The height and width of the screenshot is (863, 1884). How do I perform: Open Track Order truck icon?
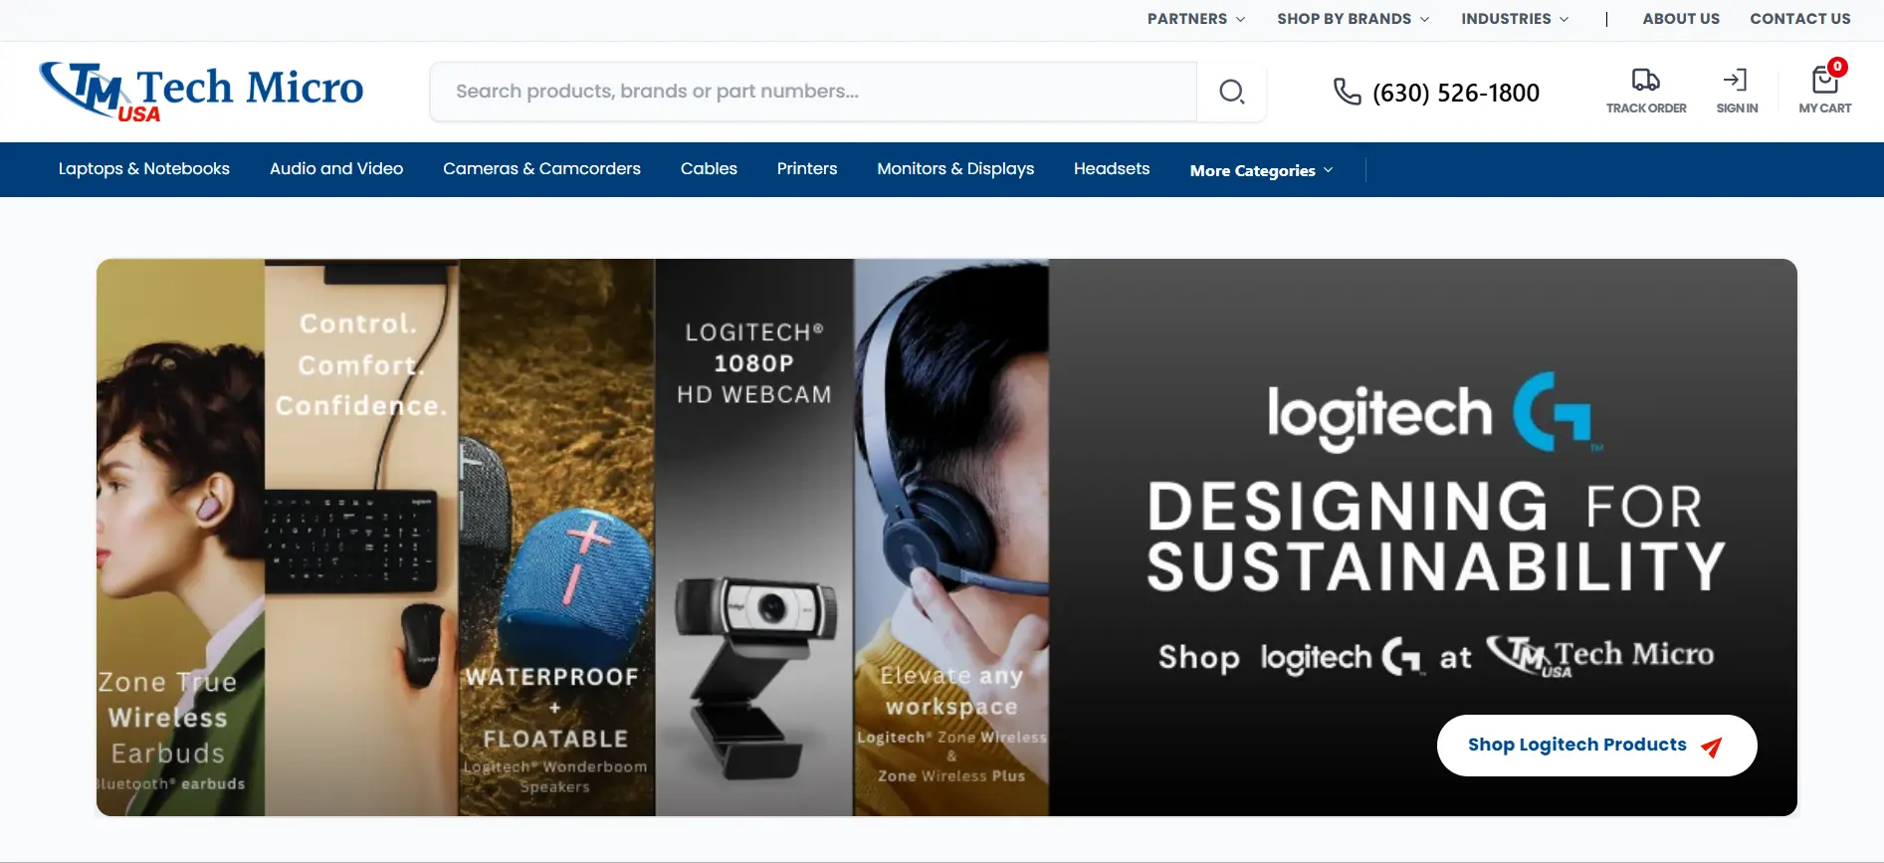tap(1646, 80)
